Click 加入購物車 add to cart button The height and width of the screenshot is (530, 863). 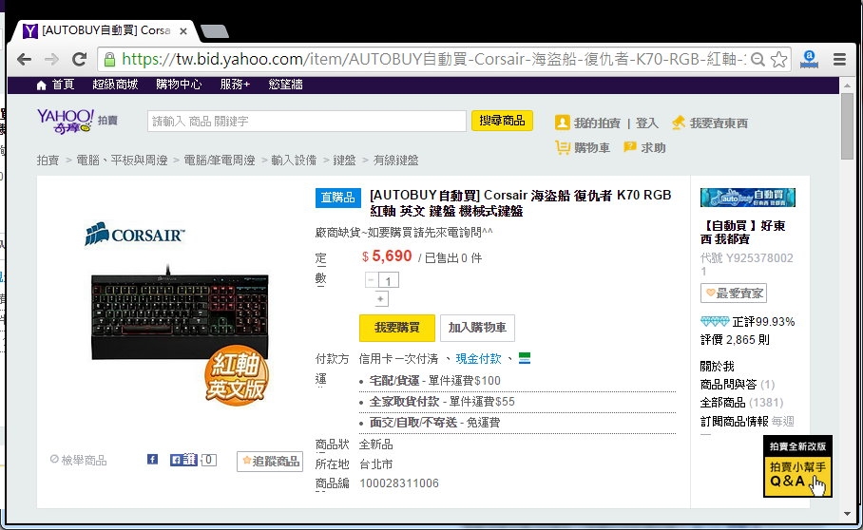(477, 329)
